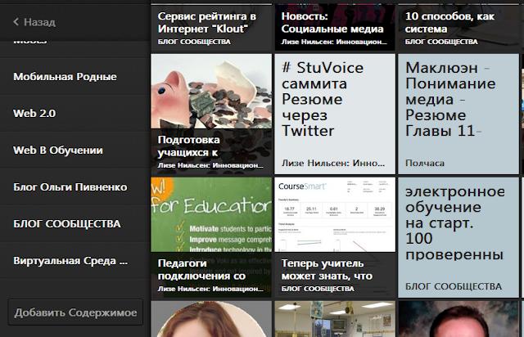This screenshot has height=337, width=524.
Task: Click Педагоги подключения со headline
Action: coord(201,270)
